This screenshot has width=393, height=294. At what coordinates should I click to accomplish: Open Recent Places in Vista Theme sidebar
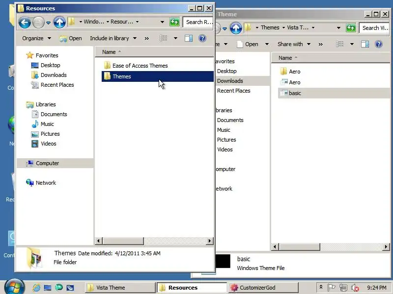(x=233, y=91)
